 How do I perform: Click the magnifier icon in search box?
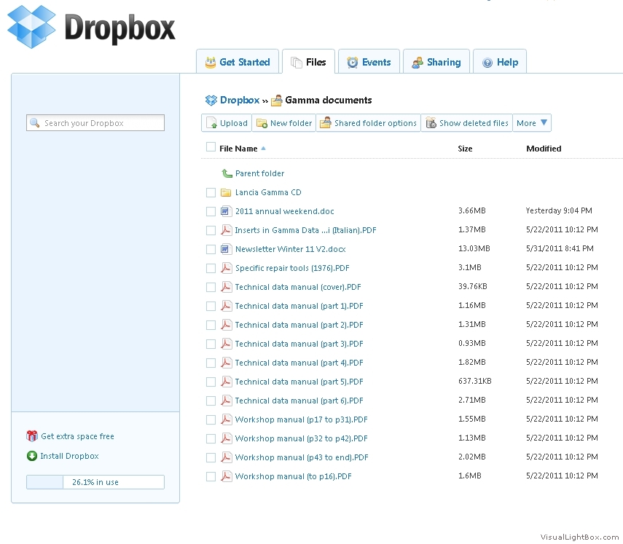[34, 122]
